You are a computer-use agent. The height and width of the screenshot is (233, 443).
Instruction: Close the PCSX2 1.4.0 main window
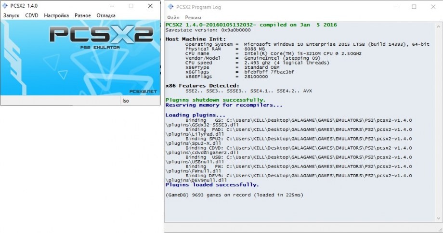150,6
